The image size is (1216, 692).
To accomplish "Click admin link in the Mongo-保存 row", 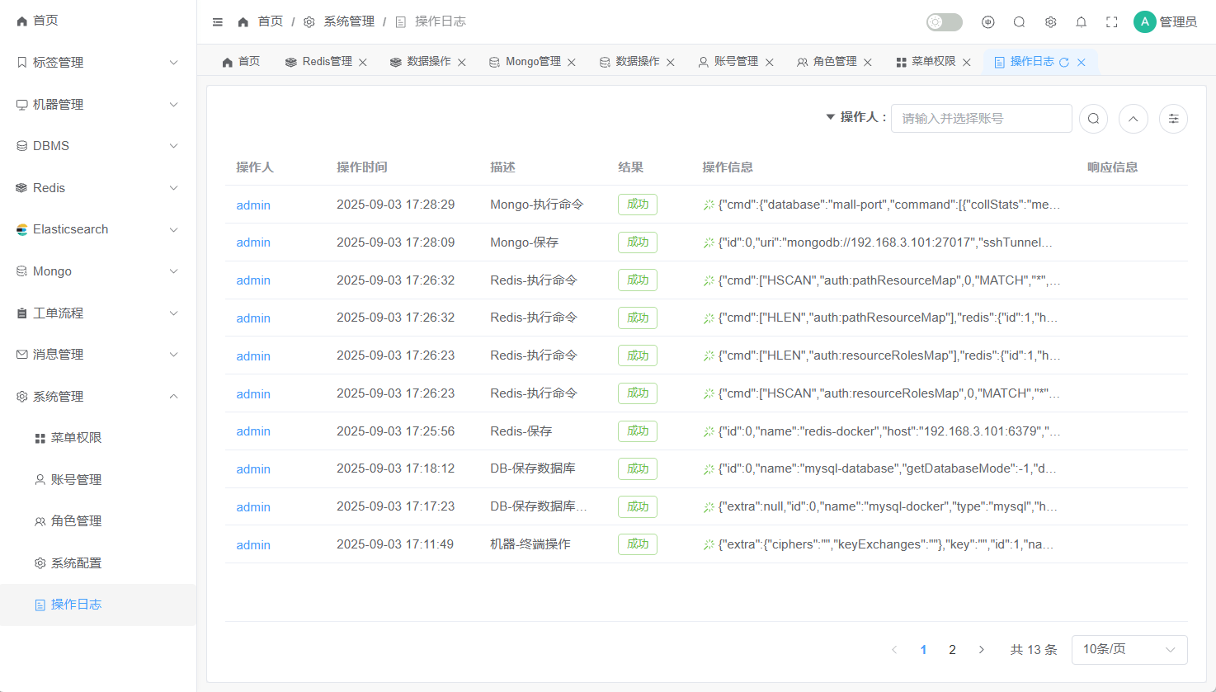I will click(x=253, y=242).
